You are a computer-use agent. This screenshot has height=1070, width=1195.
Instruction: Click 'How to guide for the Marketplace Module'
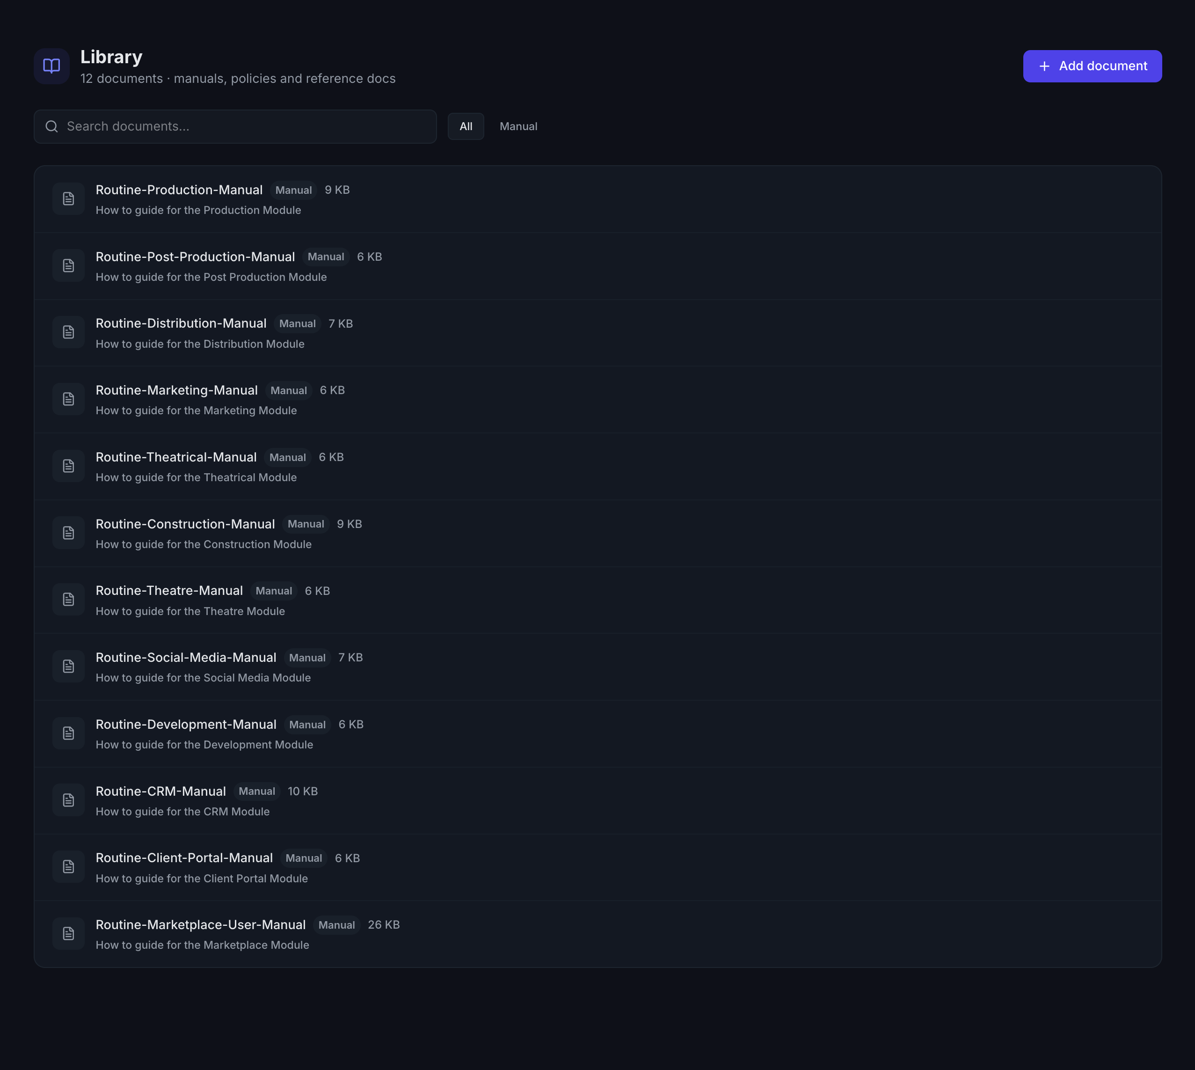click(x=203, y=945)
